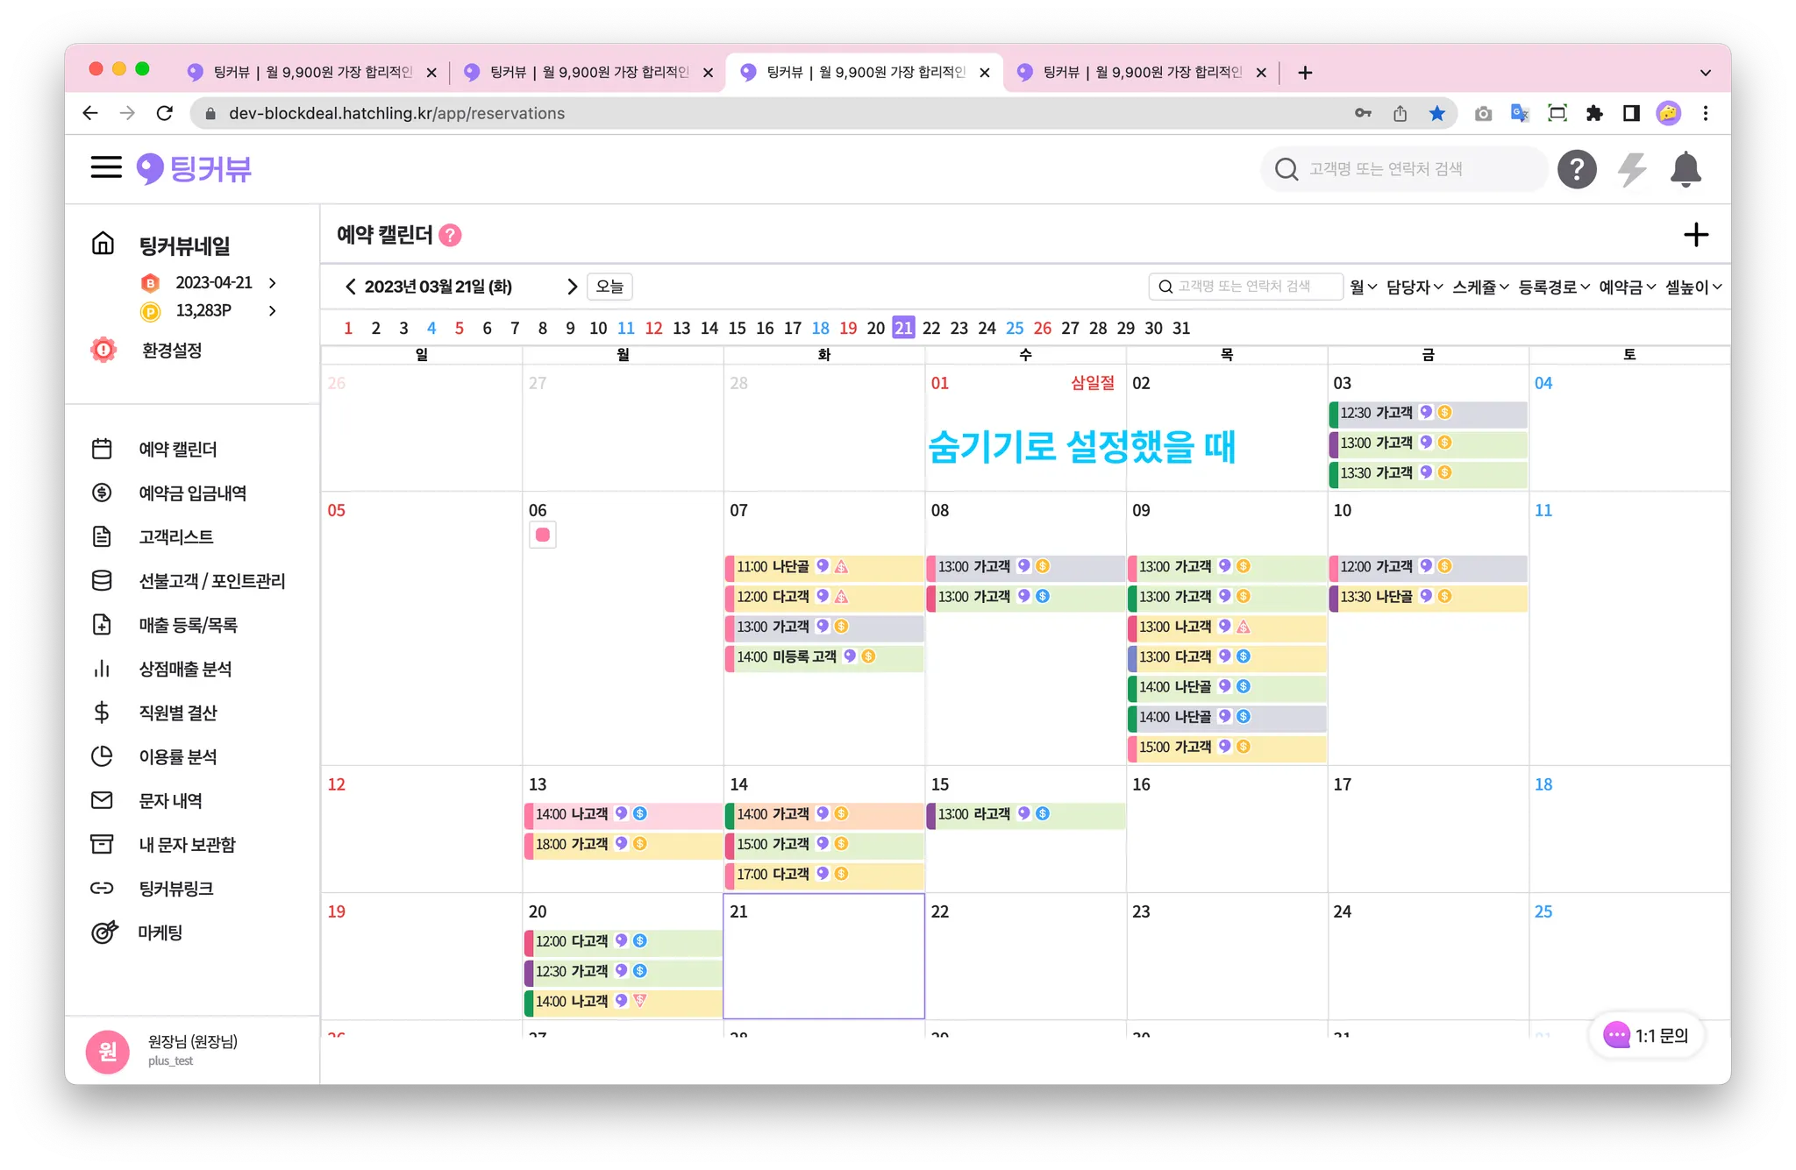Screen dimensions: 1796x1170
Task: Go to the 고객리스트 menu
Action: pos(175,537)
